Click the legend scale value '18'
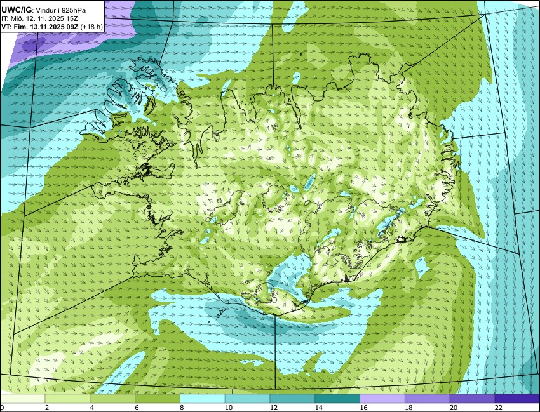The height and width of the screenshot is (412, 540). pyautogui.click(x=408, y=408)
